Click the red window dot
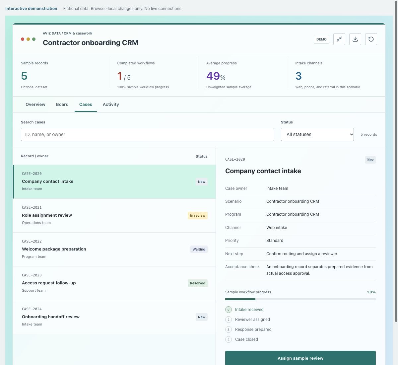The height and width of the screenshot is (365, 398). point(23,39)
